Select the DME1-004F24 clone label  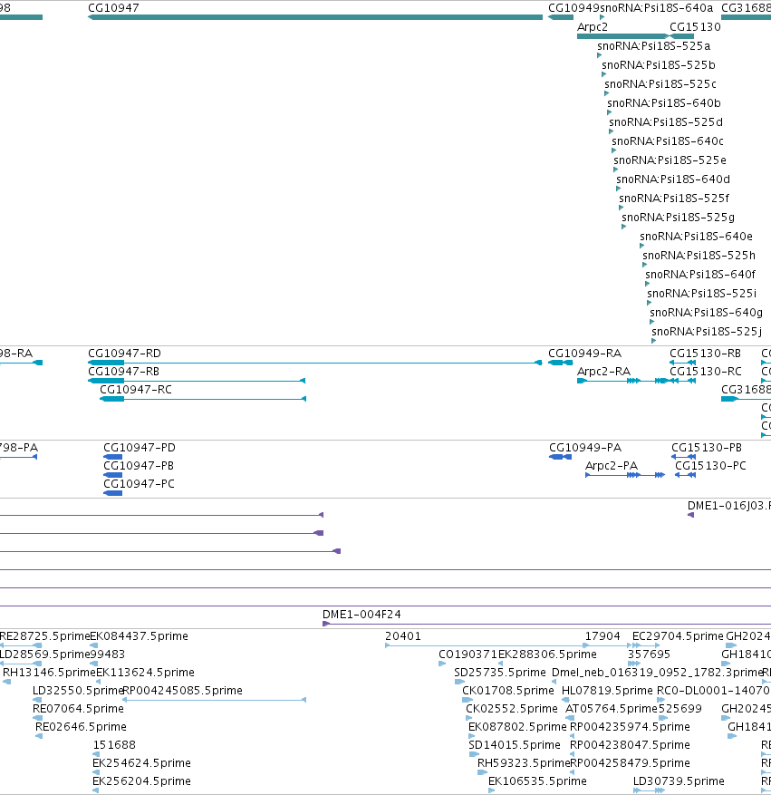click(x=361, y=615)
